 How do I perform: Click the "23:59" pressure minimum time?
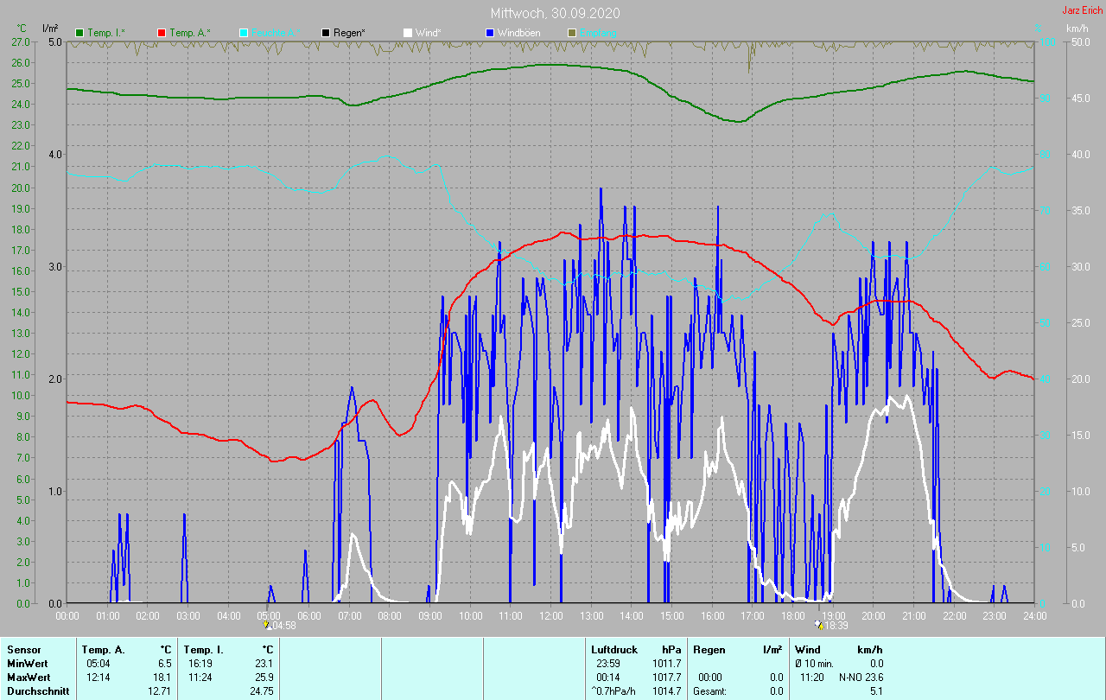click(x=608, y=664)
